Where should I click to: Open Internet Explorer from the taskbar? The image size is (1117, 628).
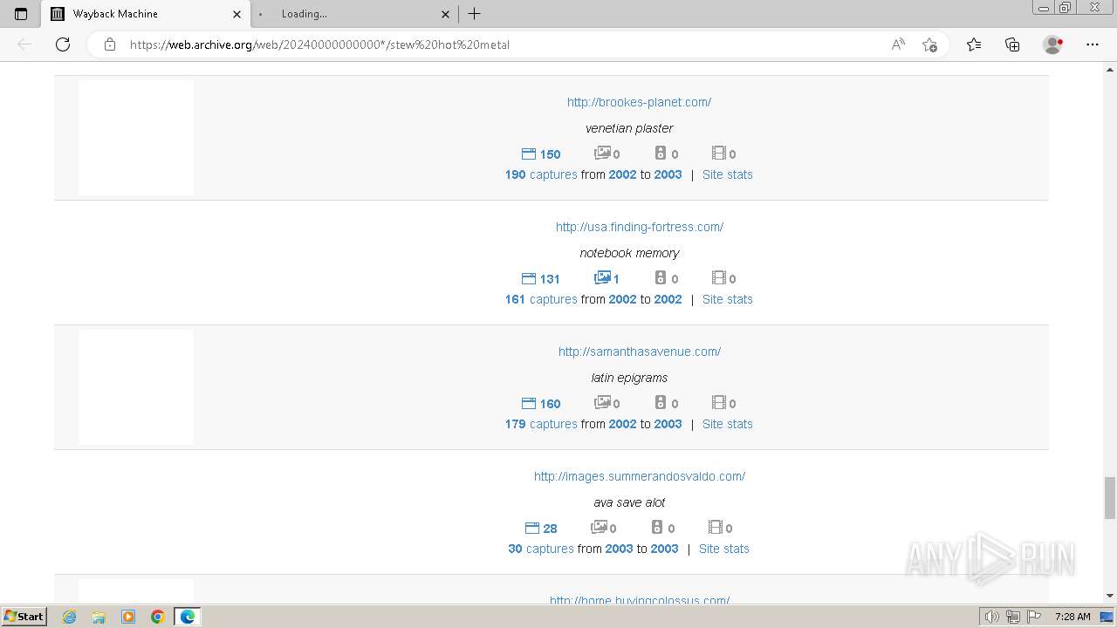pos(70,617)
